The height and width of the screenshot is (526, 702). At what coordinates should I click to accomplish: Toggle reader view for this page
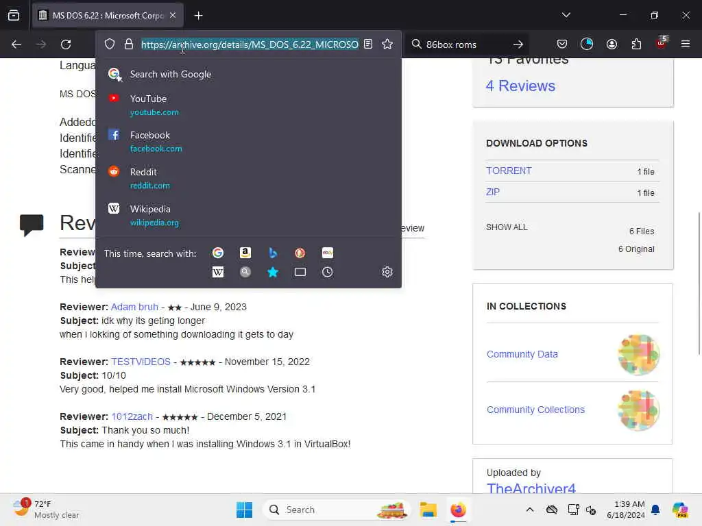coord(368,44)
